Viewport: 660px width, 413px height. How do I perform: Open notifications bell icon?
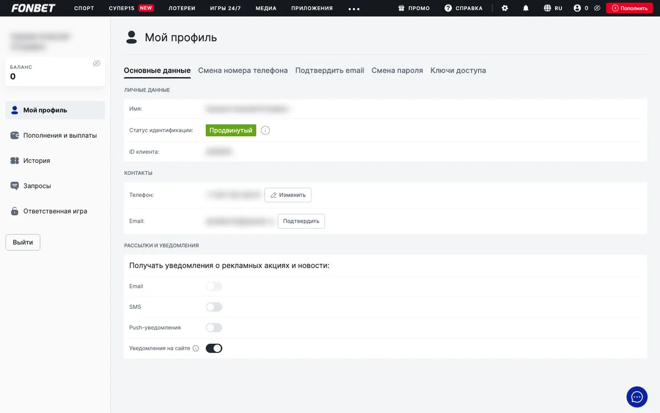click(x=526, y=8)
